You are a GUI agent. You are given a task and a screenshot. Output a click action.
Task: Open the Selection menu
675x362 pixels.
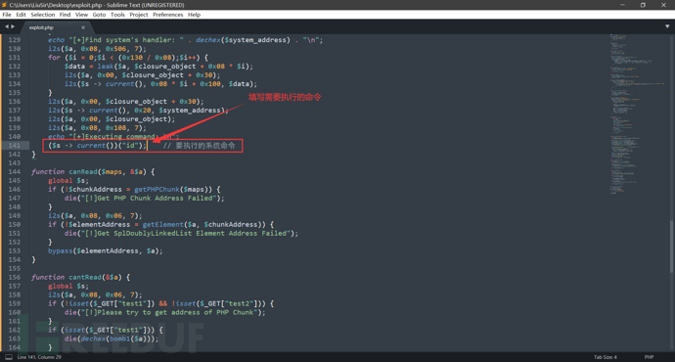pos(43,15)
